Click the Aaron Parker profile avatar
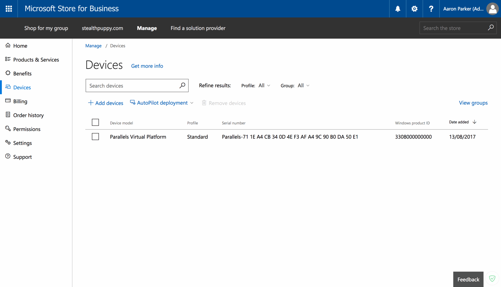The image size is (501, 287). pos(492,9)
